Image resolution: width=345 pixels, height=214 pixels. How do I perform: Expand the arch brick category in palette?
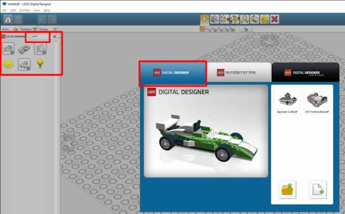(40, 48)
